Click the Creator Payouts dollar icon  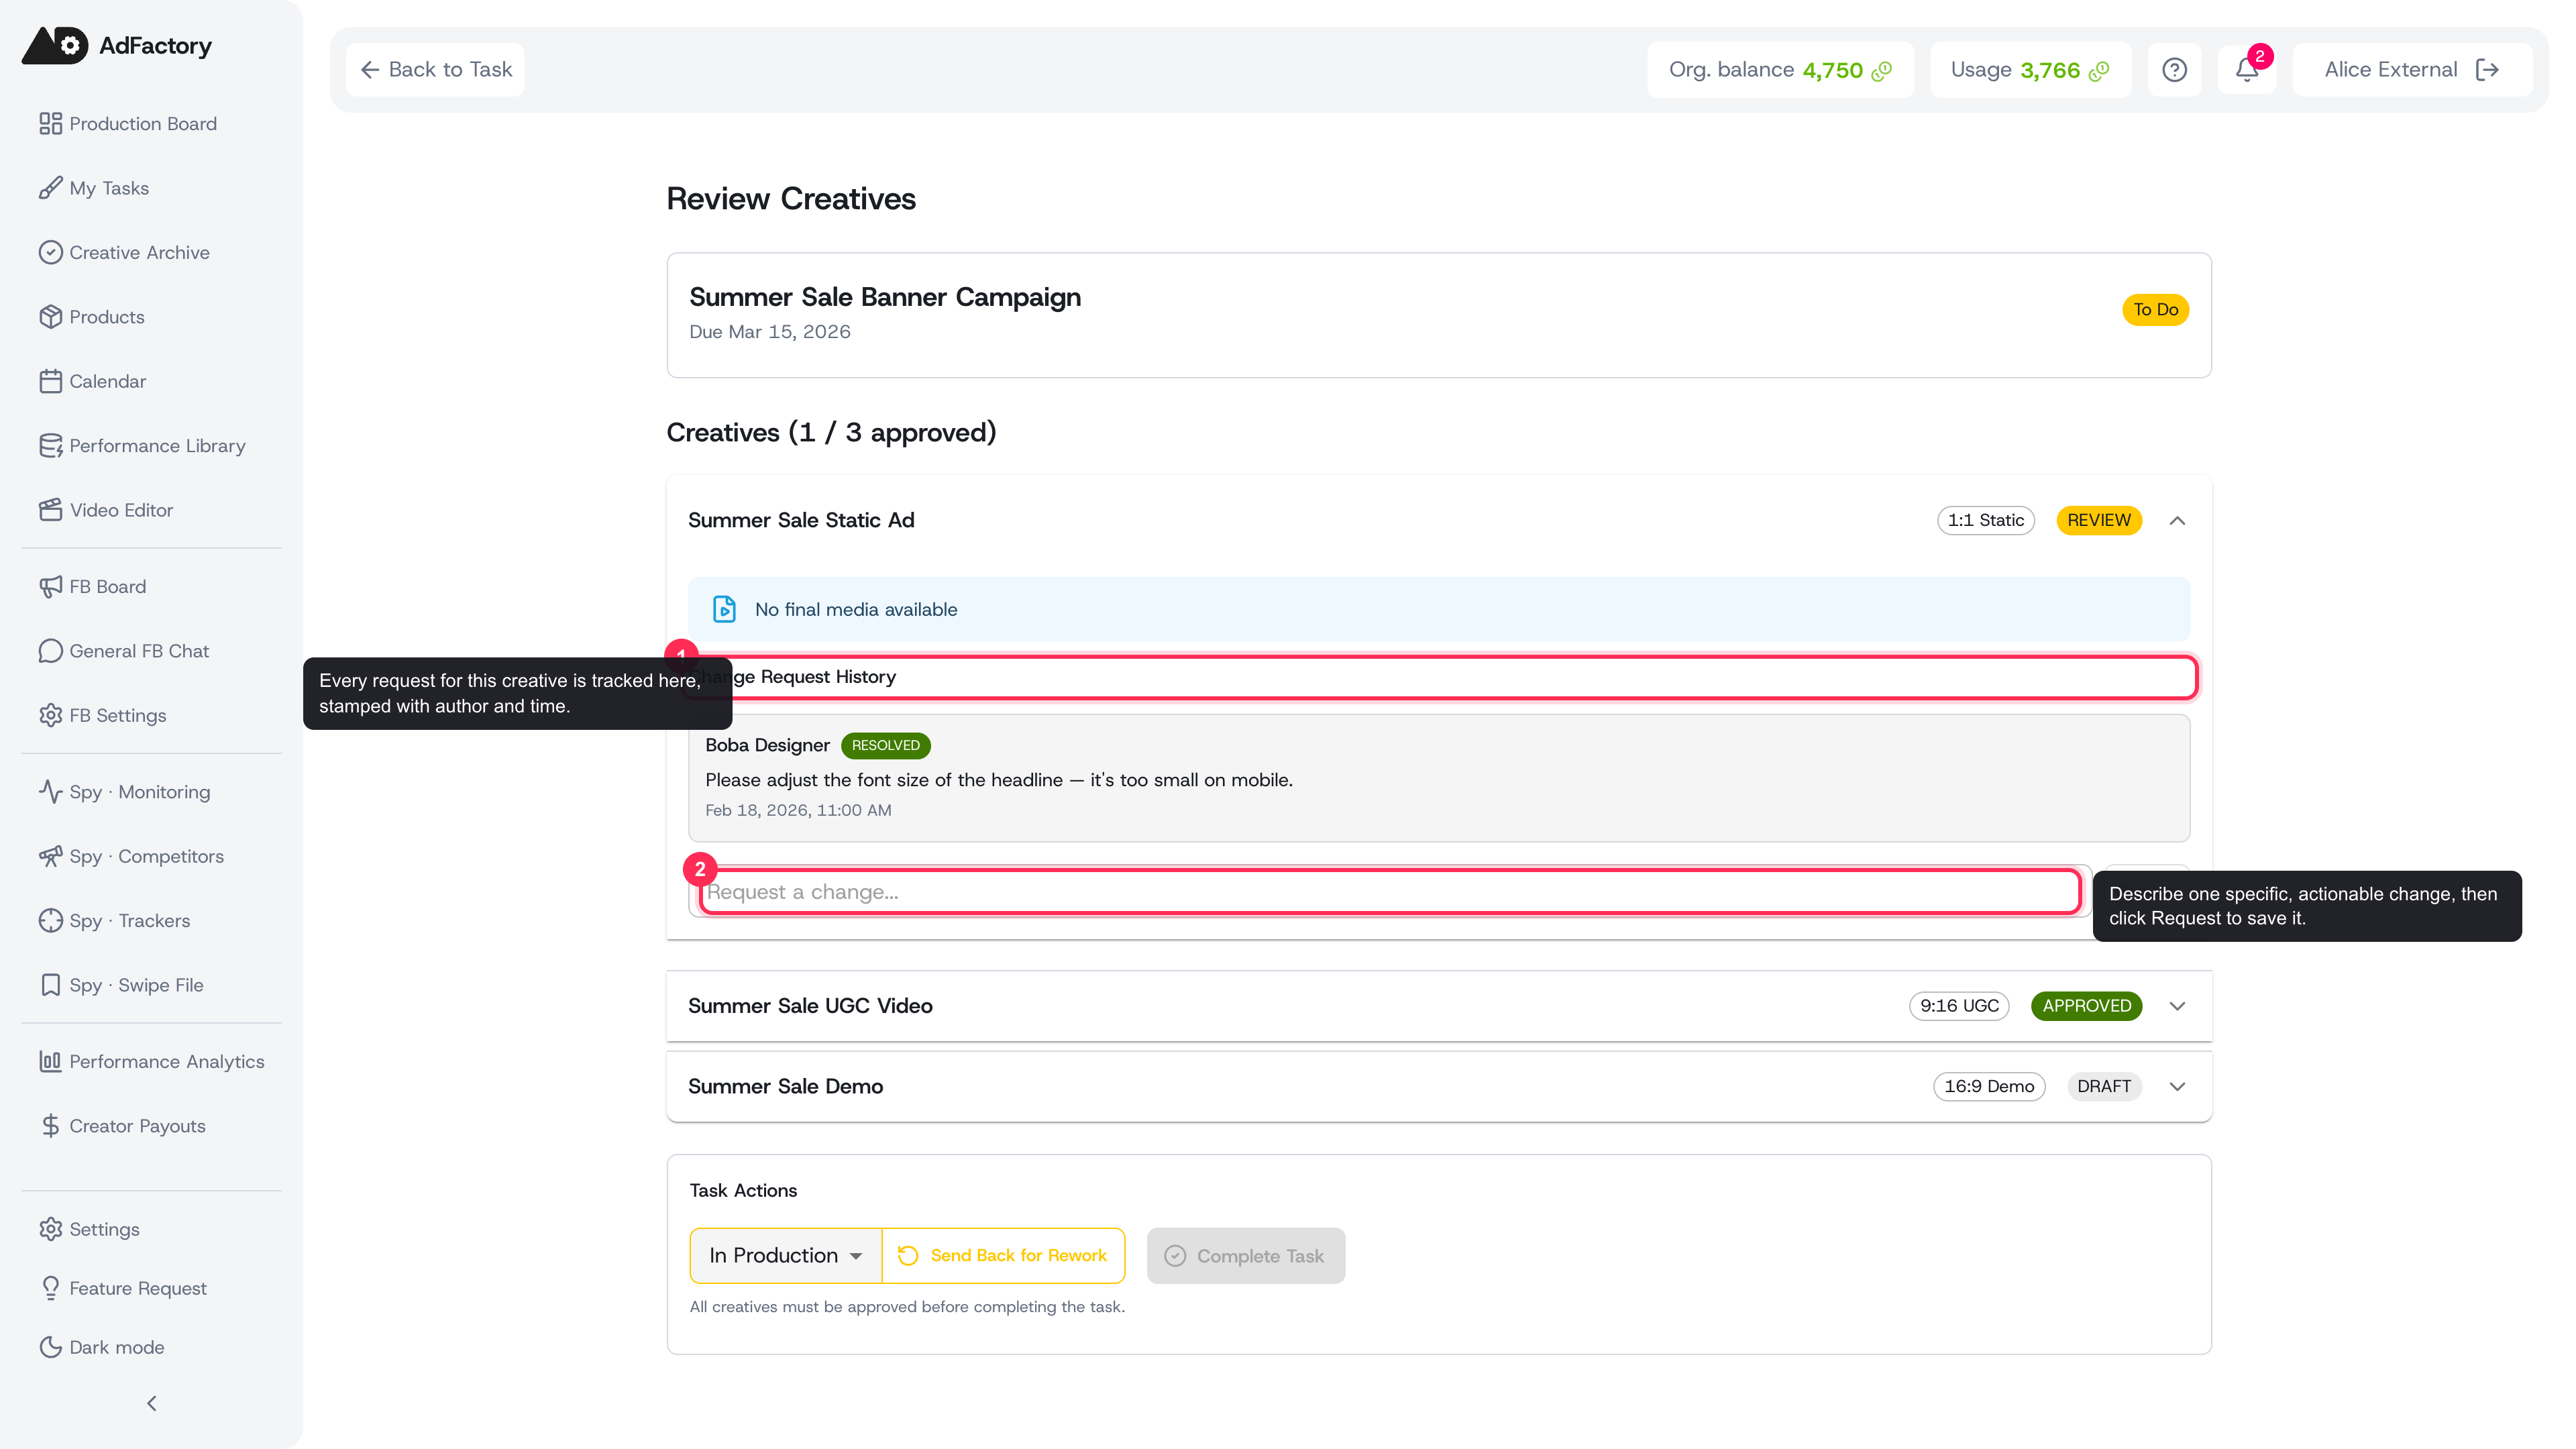pos(50,1126)
